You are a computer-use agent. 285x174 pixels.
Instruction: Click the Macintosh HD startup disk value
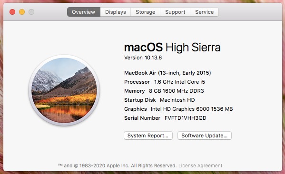tap(177, 100)
